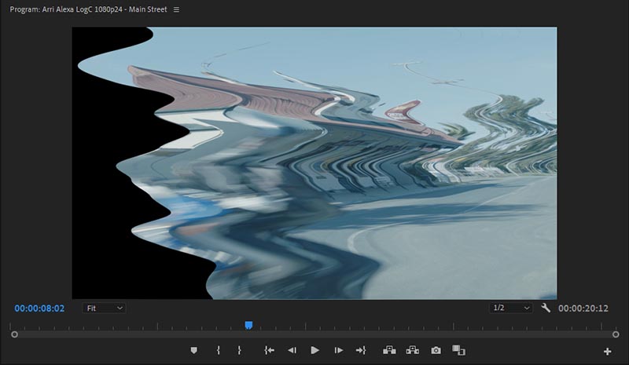Open the 1/2 playback resolution dropdown
629x365 pixels.
511,308
